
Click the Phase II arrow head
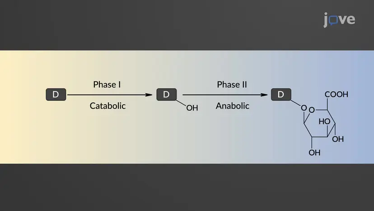pos(264,95)
